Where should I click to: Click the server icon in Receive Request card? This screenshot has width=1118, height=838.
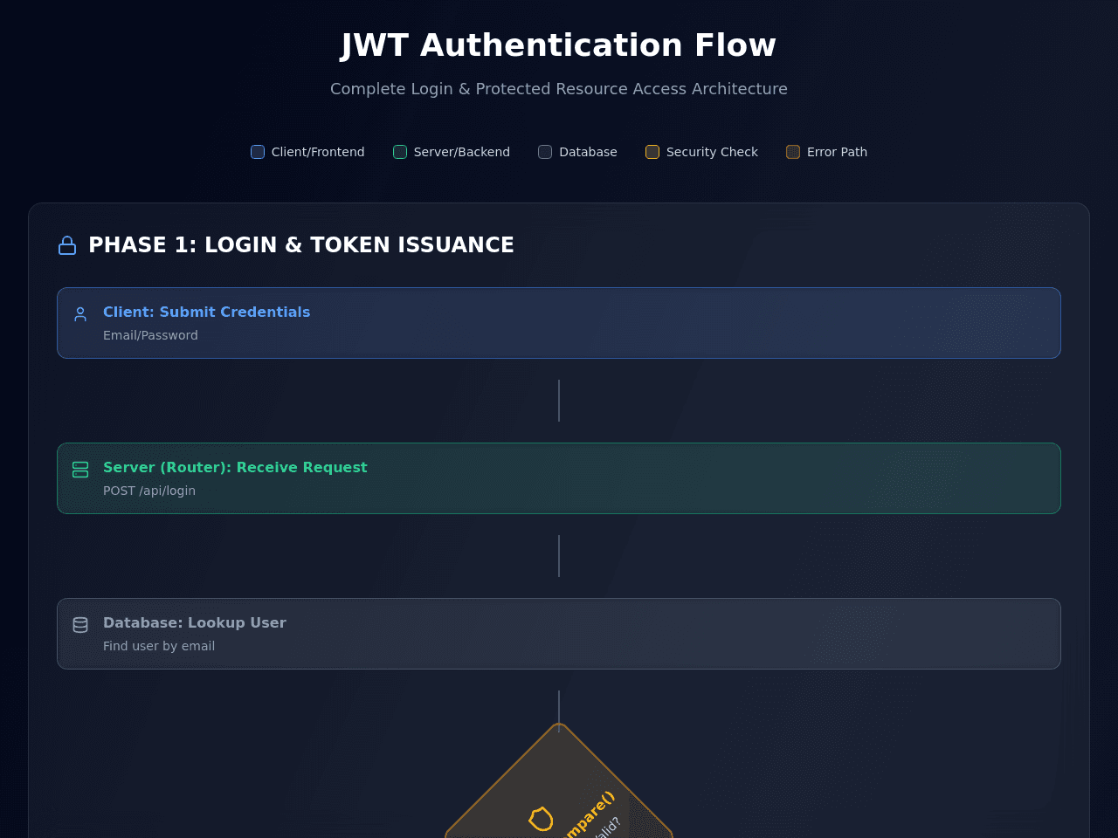pos(80,470)
